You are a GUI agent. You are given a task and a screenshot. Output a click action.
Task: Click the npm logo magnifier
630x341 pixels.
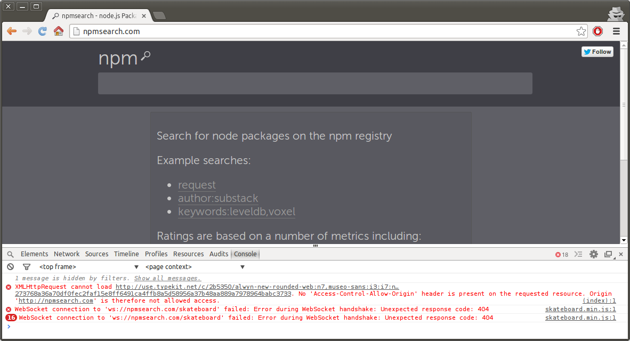[x=146, y=56]
